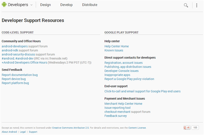This screenshot has width=204, height=135.
Task: Open Creative Commons Attribution 2.5 link
Action: tap(70, 128)
